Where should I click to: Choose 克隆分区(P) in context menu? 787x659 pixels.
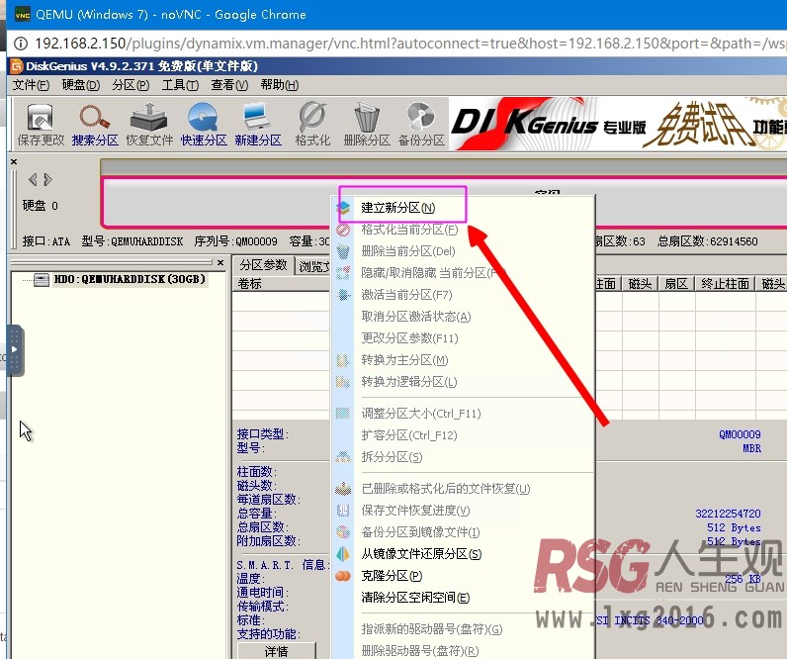point(463,576)
